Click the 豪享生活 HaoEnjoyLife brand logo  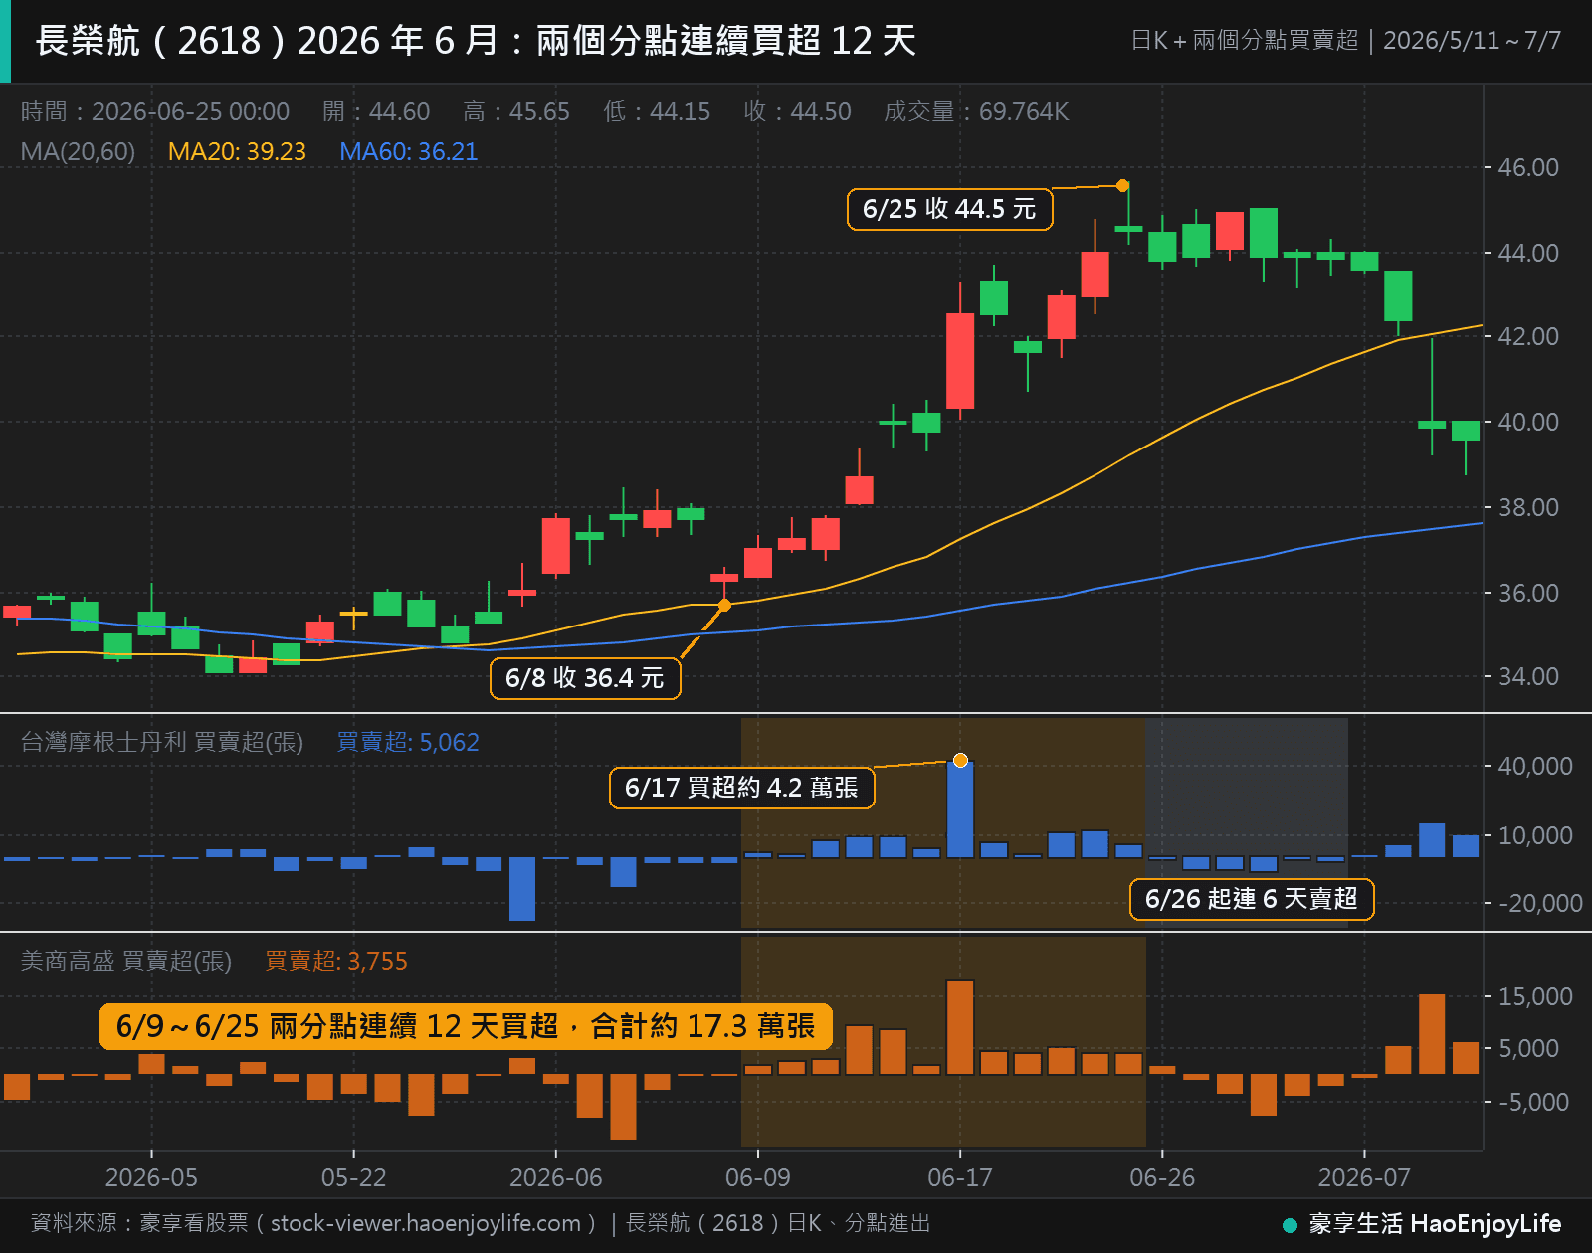click(1423, 1224)
